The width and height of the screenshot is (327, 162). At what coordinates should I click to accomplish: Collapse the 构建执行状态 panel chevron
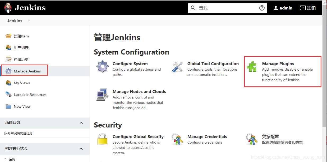point(81,149)
